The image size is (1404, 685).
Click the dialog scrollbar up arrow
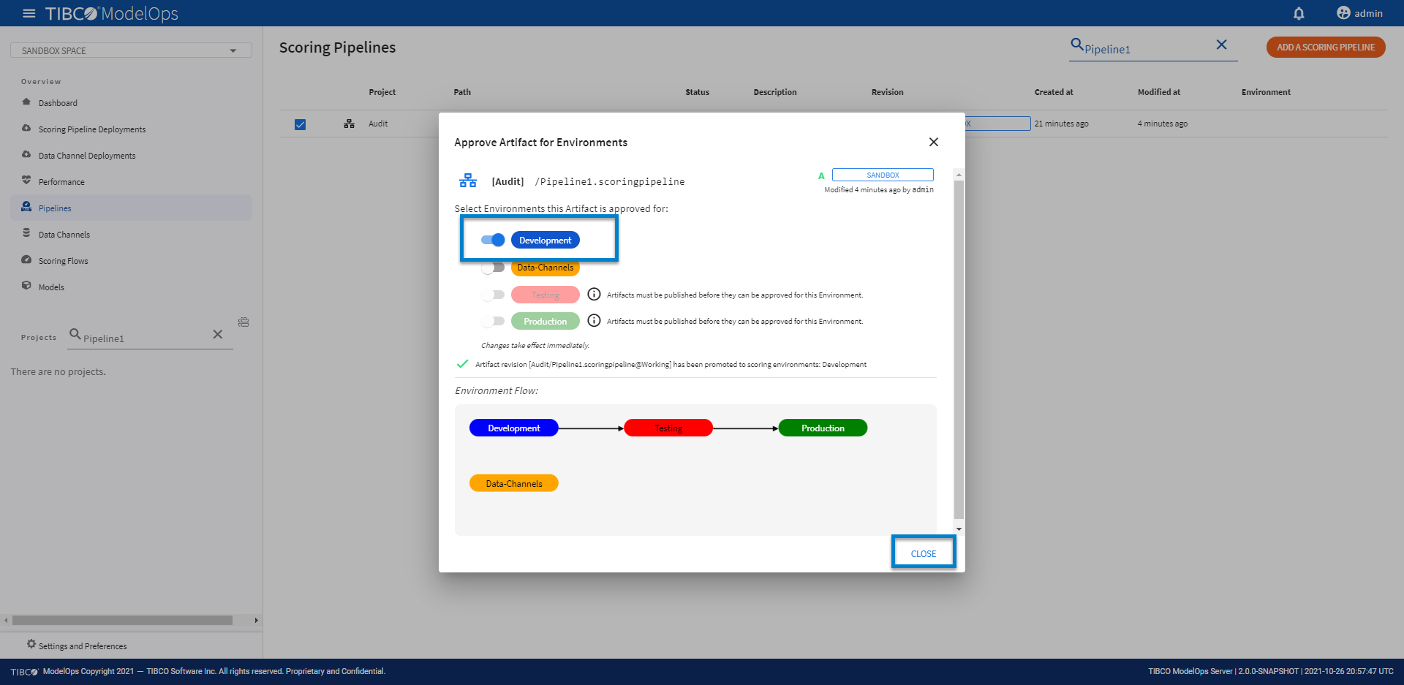[x=959, y=175]
